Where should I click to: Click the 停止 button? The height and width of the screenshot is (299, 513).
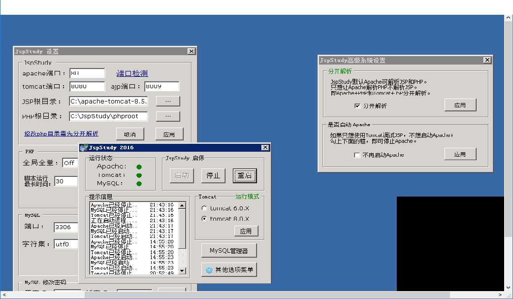213,175
